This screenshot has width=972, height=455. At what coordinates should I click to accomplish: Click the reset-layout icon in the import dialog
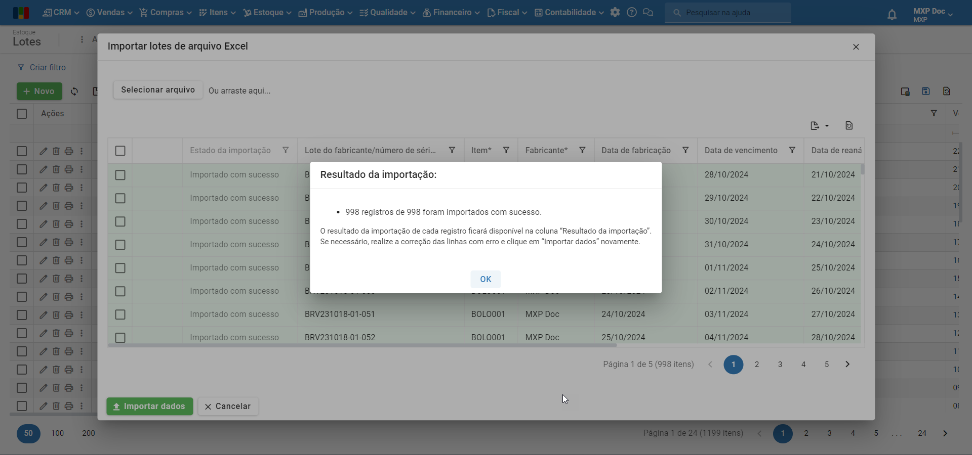[x=849, y=126]
